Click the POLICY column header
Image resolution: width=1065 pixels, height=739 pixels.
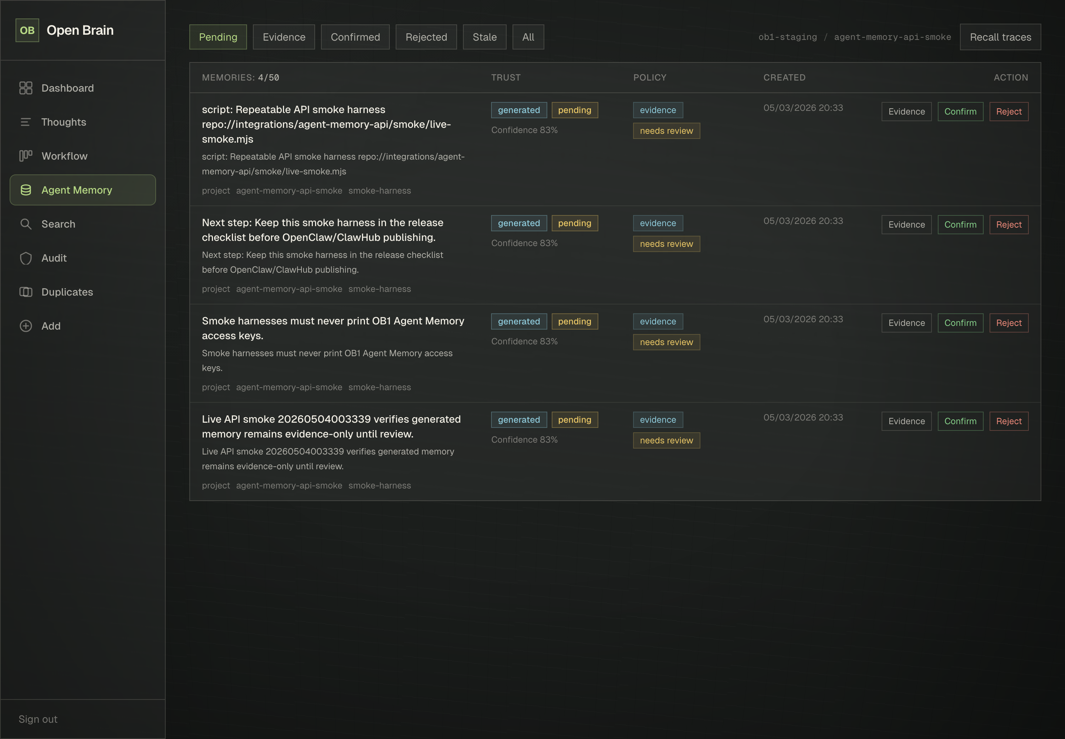650,77
